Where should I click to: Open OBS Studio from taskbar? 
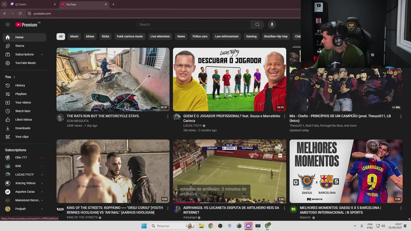pos(220,226)
